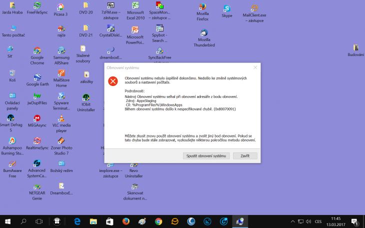Select the Koš recycle bin icon

pos(12,76)
